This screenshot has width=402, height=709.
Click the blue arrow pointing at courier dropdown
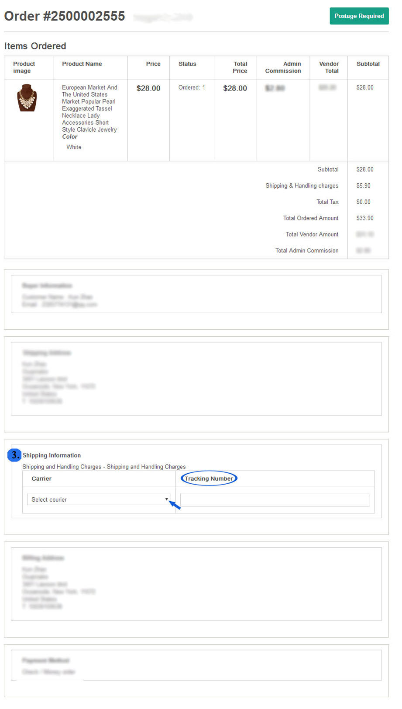click(x=175, y=505)
